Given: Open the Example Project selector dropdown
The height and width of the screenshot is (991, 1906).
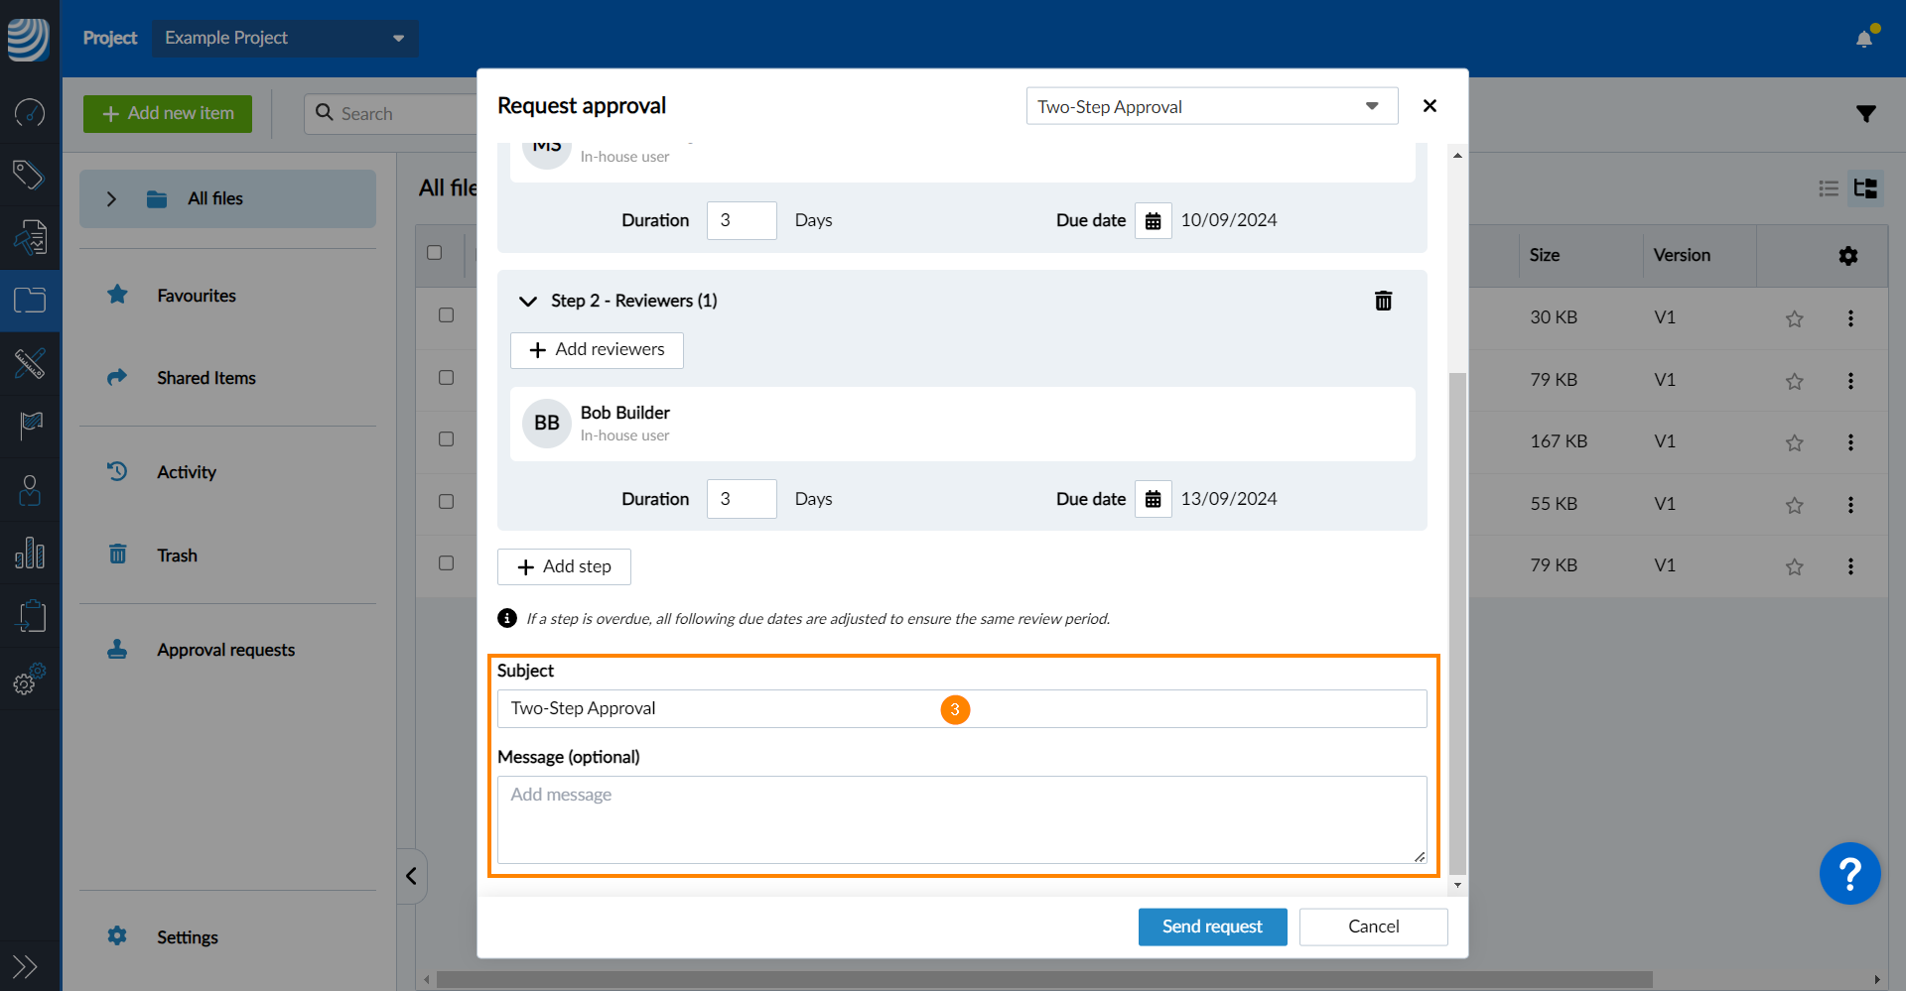Looking at the screenshot, I should tap(285, 38).
